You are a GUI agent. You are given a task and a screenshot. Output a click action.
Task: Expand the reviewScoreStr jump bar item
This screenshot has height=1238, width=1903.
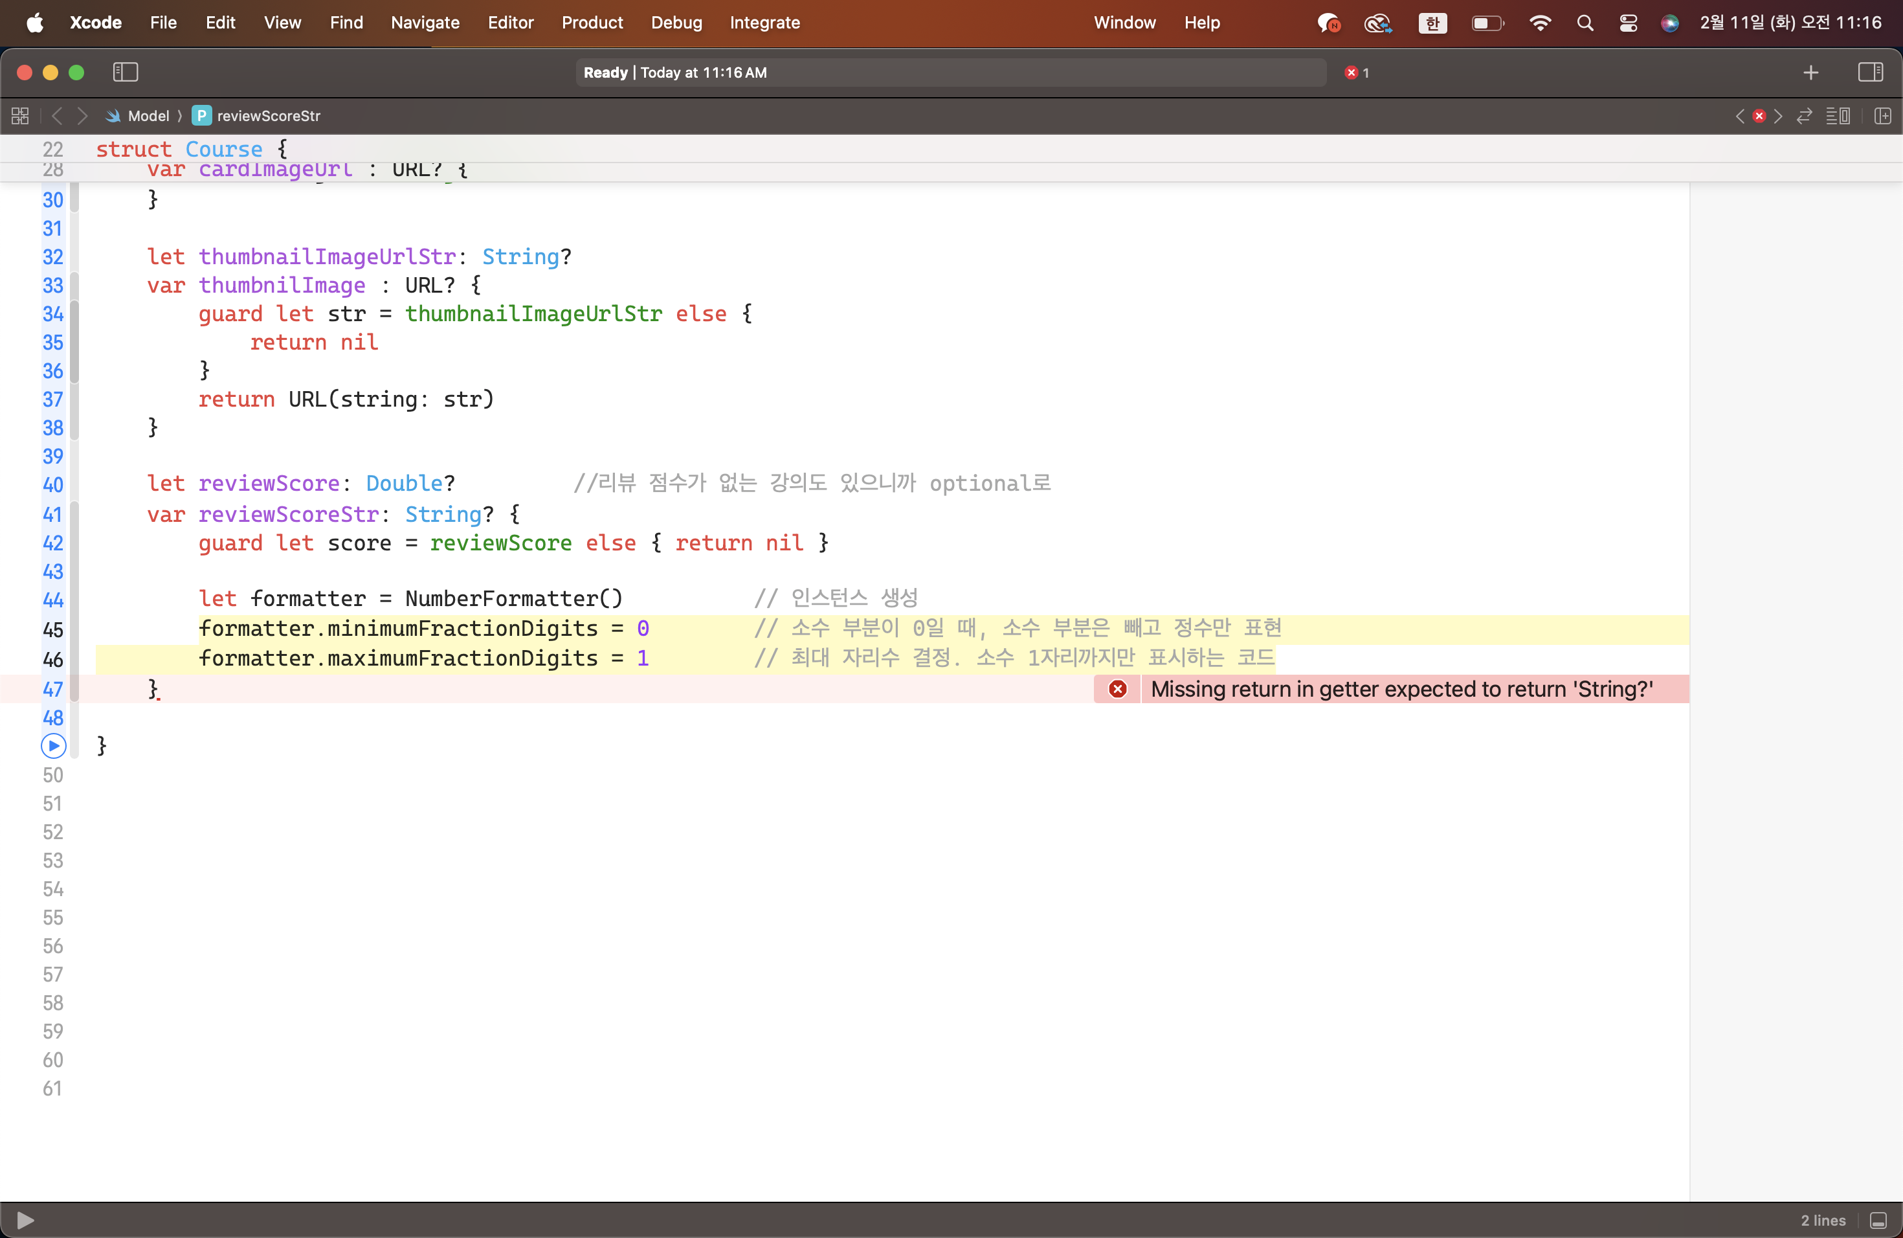point(268,116)
